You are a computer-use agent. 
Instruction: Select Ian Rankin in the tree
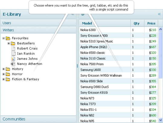tap(26, 54)
